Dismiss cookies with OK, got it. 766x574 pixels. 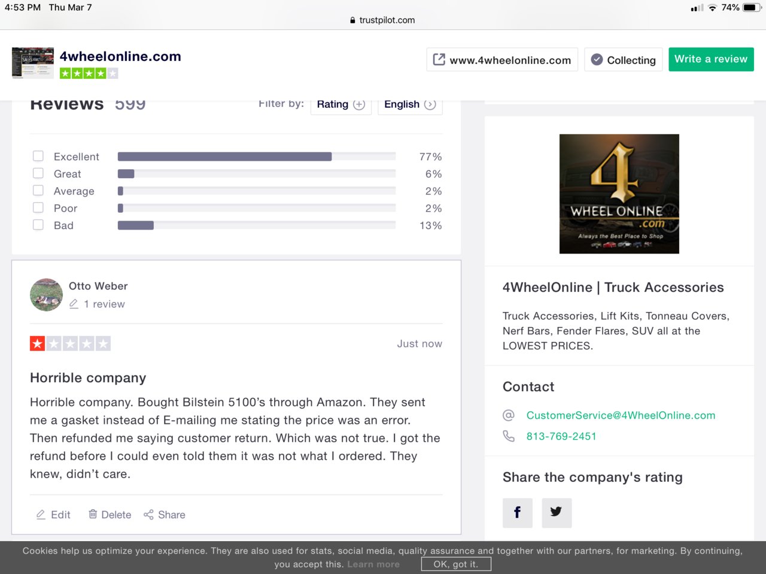(x=456, y=564)
